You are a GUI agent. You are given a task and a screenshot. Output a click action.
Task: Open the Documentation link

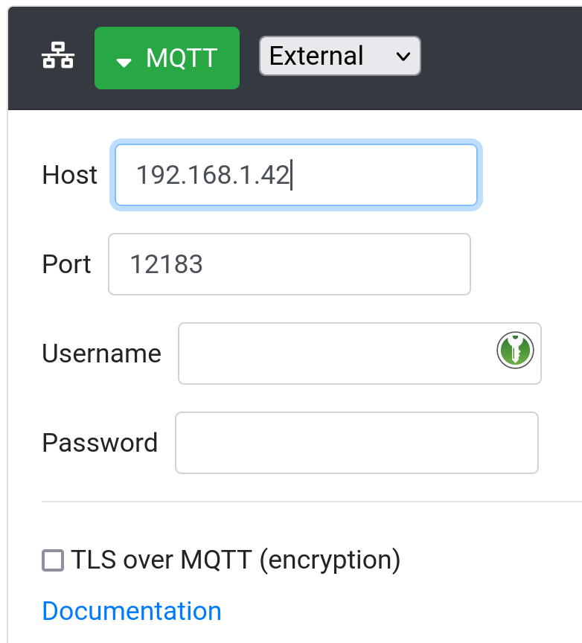point(132,610)
